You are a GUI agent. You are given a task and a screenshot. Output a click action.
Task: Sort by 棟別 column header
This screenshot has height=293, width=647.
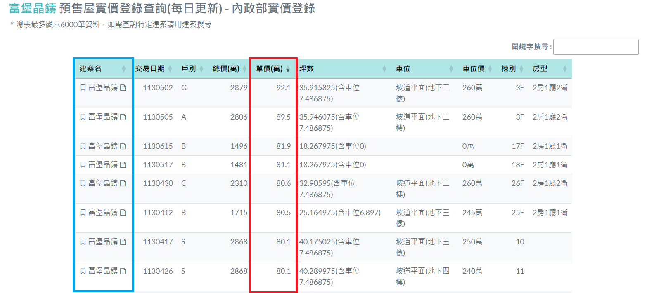tap(512, 69)
